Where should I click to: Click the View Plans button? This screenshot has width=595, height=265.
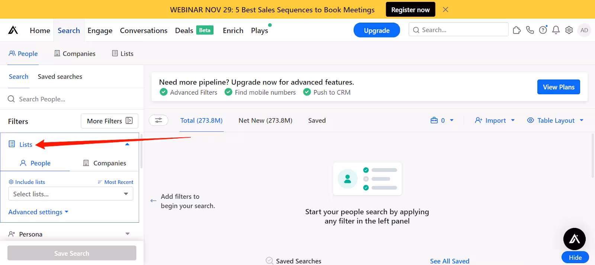pyautogui.click(x=558, y=87)
